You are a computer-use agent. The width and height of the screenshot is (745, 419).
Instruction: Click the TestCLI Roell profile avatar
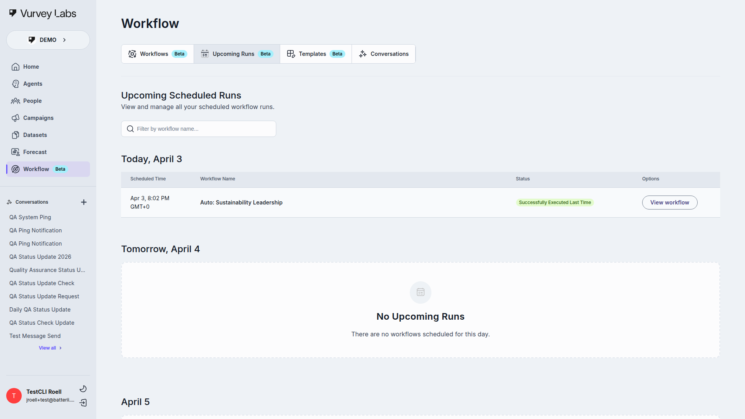14,396
